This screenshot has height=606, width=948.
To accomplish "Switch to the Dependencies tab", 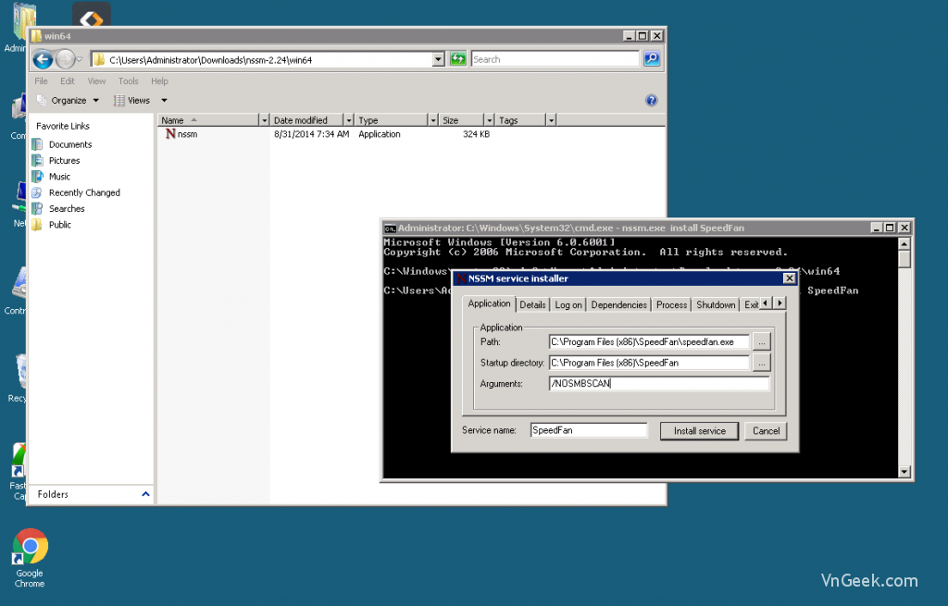I will click(x=619, y=305).
